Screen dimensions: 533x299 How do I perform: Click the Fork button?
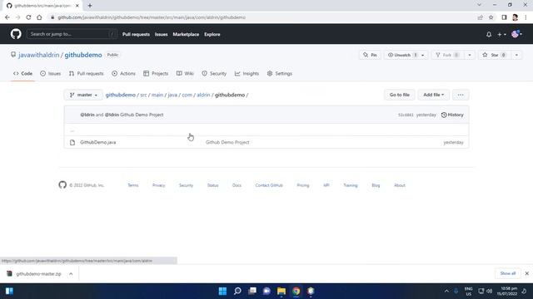(447, 55)
